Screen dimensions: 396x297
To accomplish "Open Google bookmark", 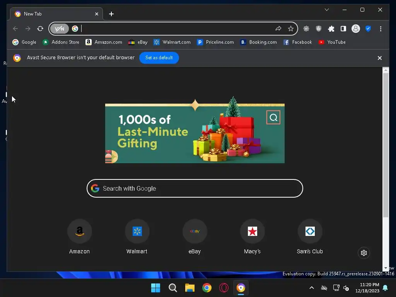I will pyautogui.click(x=24, y=42).
